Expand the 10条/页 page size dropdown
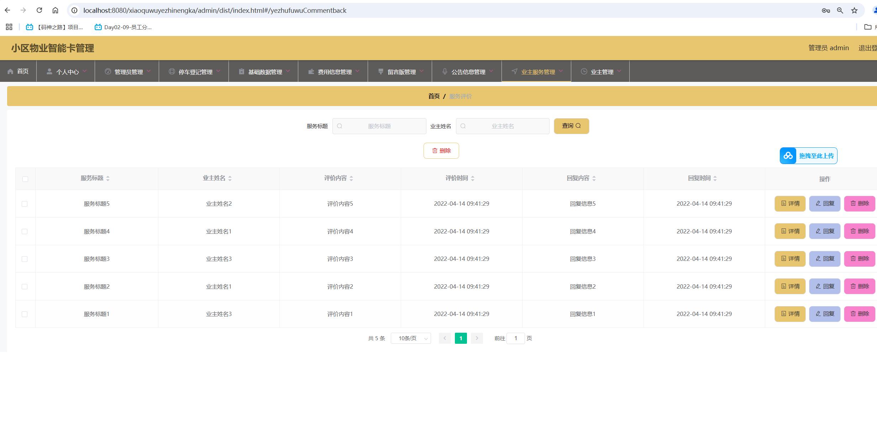 click(x=411, y=338)
